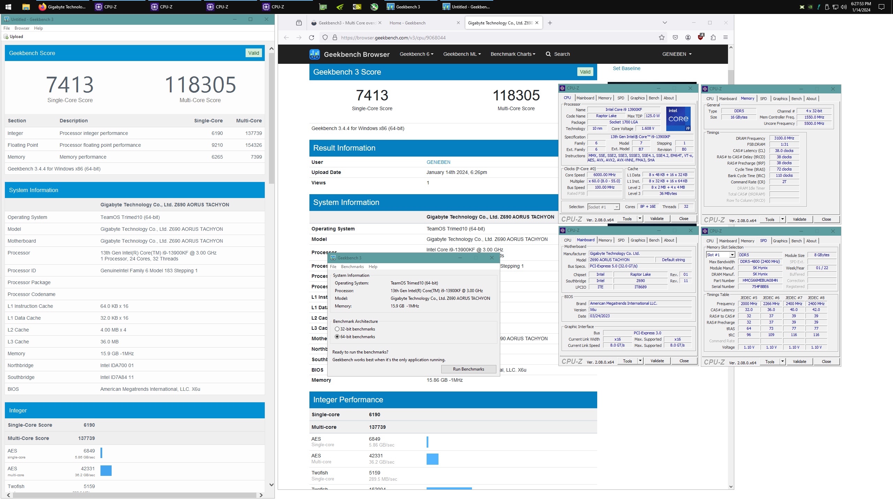Viewport: 893px width, 502px height.
Task: Click the Run Benchmarks button
Action: (468, 369)
